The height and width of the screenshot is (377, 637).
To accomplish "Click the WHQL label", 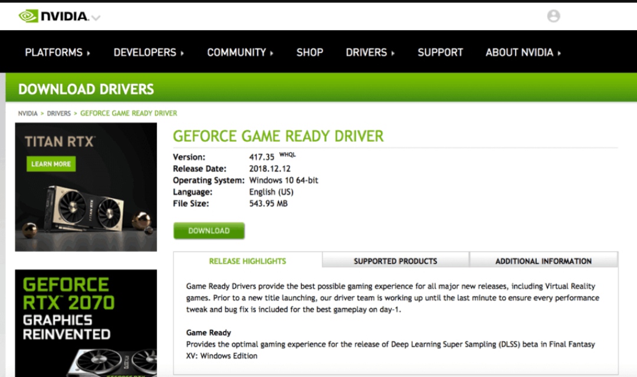I will 287,155.
